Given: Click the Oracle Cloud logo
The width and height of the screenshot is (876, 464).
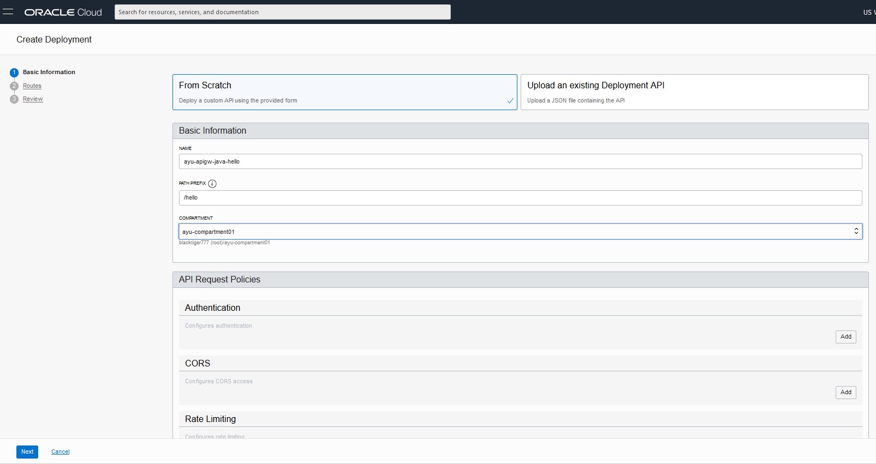Looking at the screenshot, I should pos(63,12).
